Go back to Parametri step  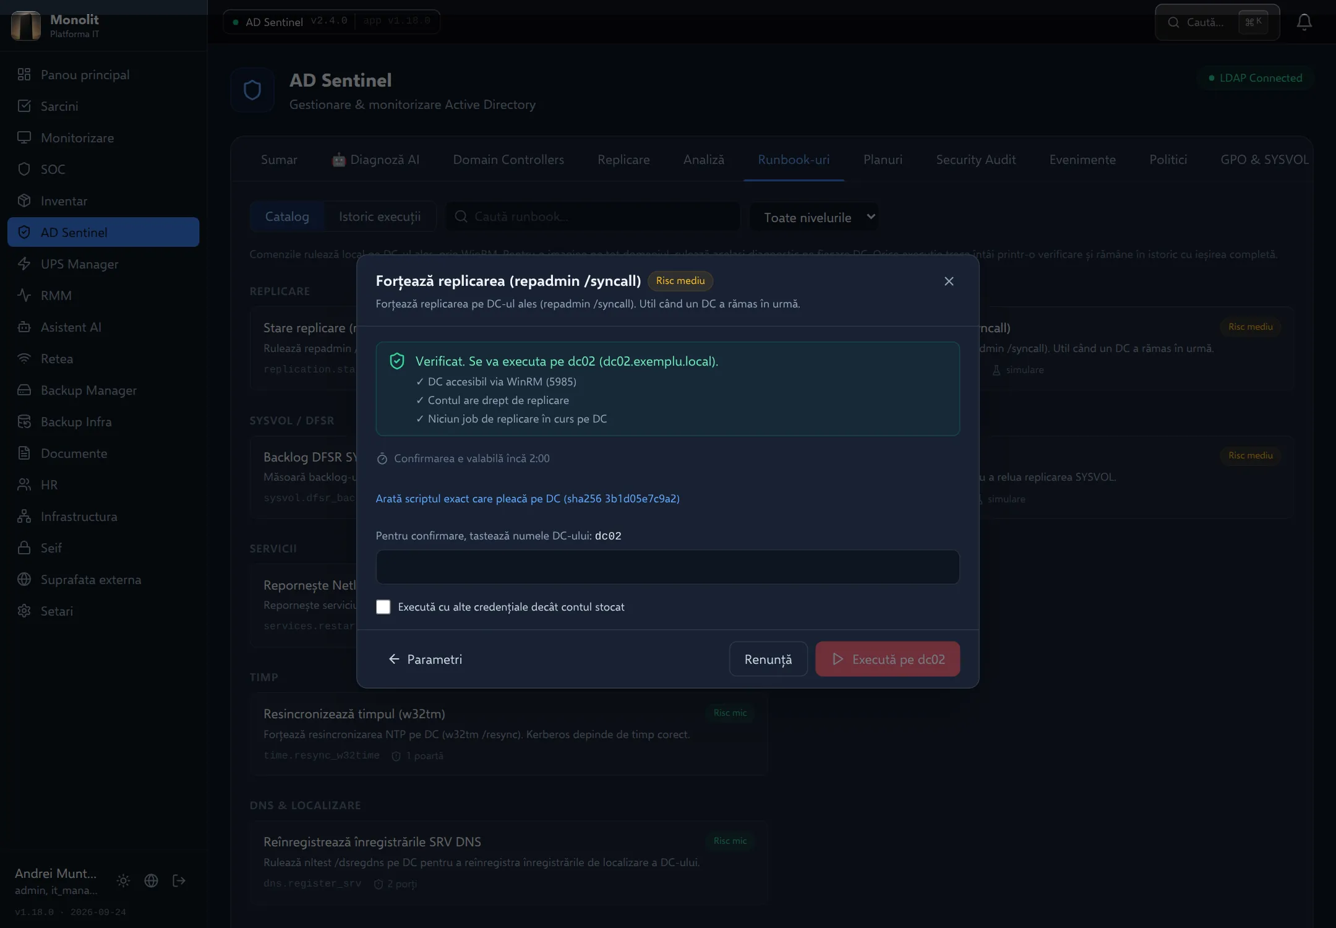(x=425, y=659)
